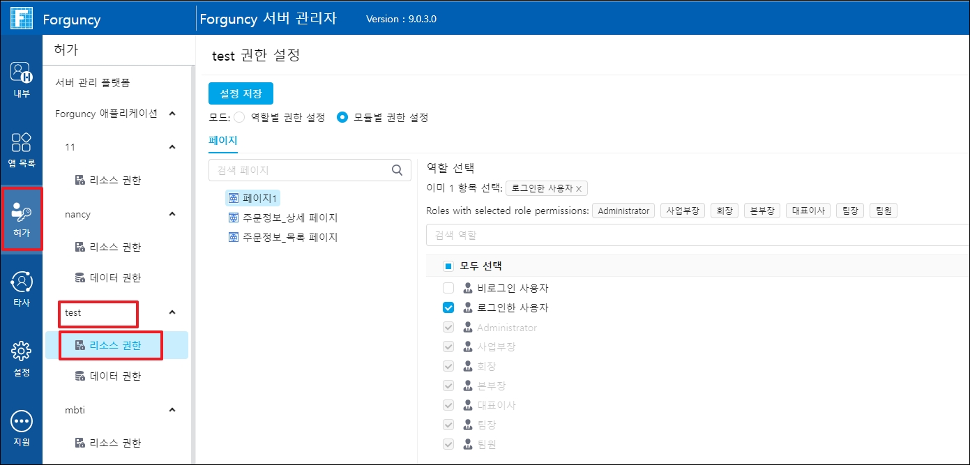Uncheck the 로그인한 사용자 checkbox
Viewport: 970px width, 465px height.
pyautogui.click(x=448, y=307)
